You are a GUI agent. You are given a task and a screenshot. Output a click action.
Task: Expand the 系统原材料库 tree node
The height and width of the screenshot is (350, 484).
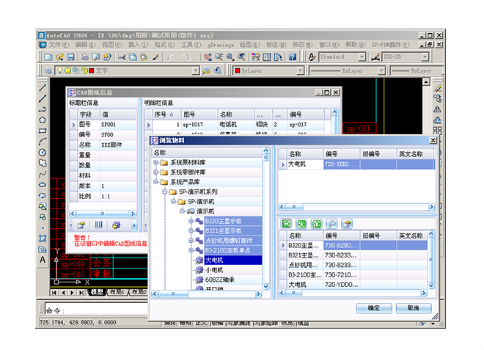pyautogui.click(x=155, y=163)
